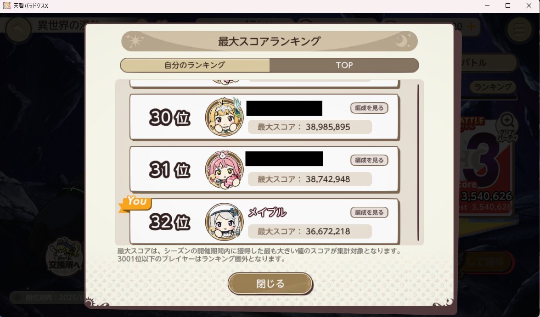Click the rank 32 silver-haired character avatar
The width and height of the screenshot is (540, 317).
point(224,222)
